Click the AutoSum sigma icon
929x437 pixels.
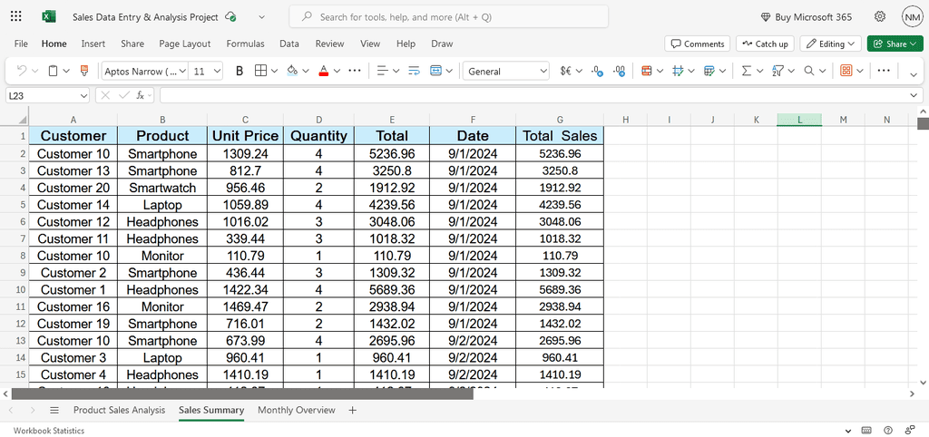coord(747,71)
